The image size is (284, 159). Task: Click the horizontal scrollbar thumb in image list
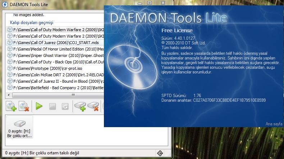[x=58, y=95]
